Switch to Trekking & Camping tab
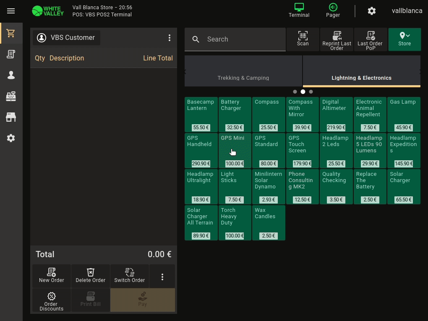Image resolution: width=428 pixels, height=321 pixels. coord(243,78)
